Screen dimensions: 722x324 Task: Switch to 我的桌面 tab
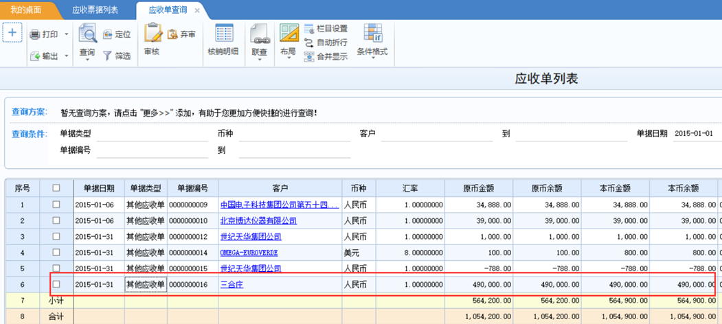coord(26,10)
